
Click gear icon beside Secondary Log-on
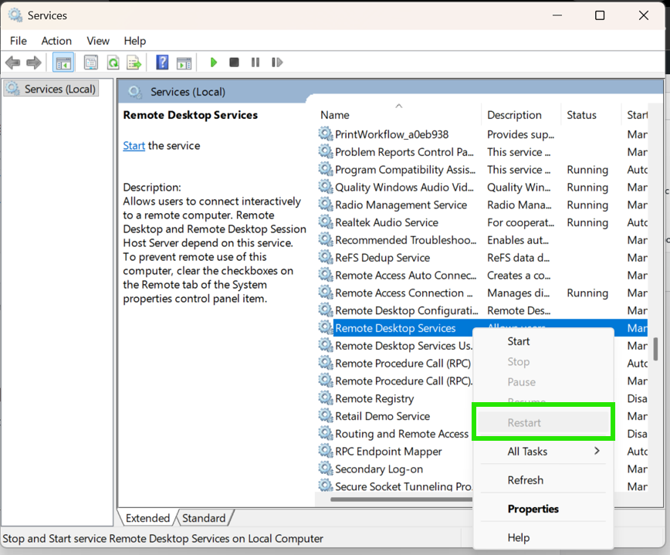(326, 469)
